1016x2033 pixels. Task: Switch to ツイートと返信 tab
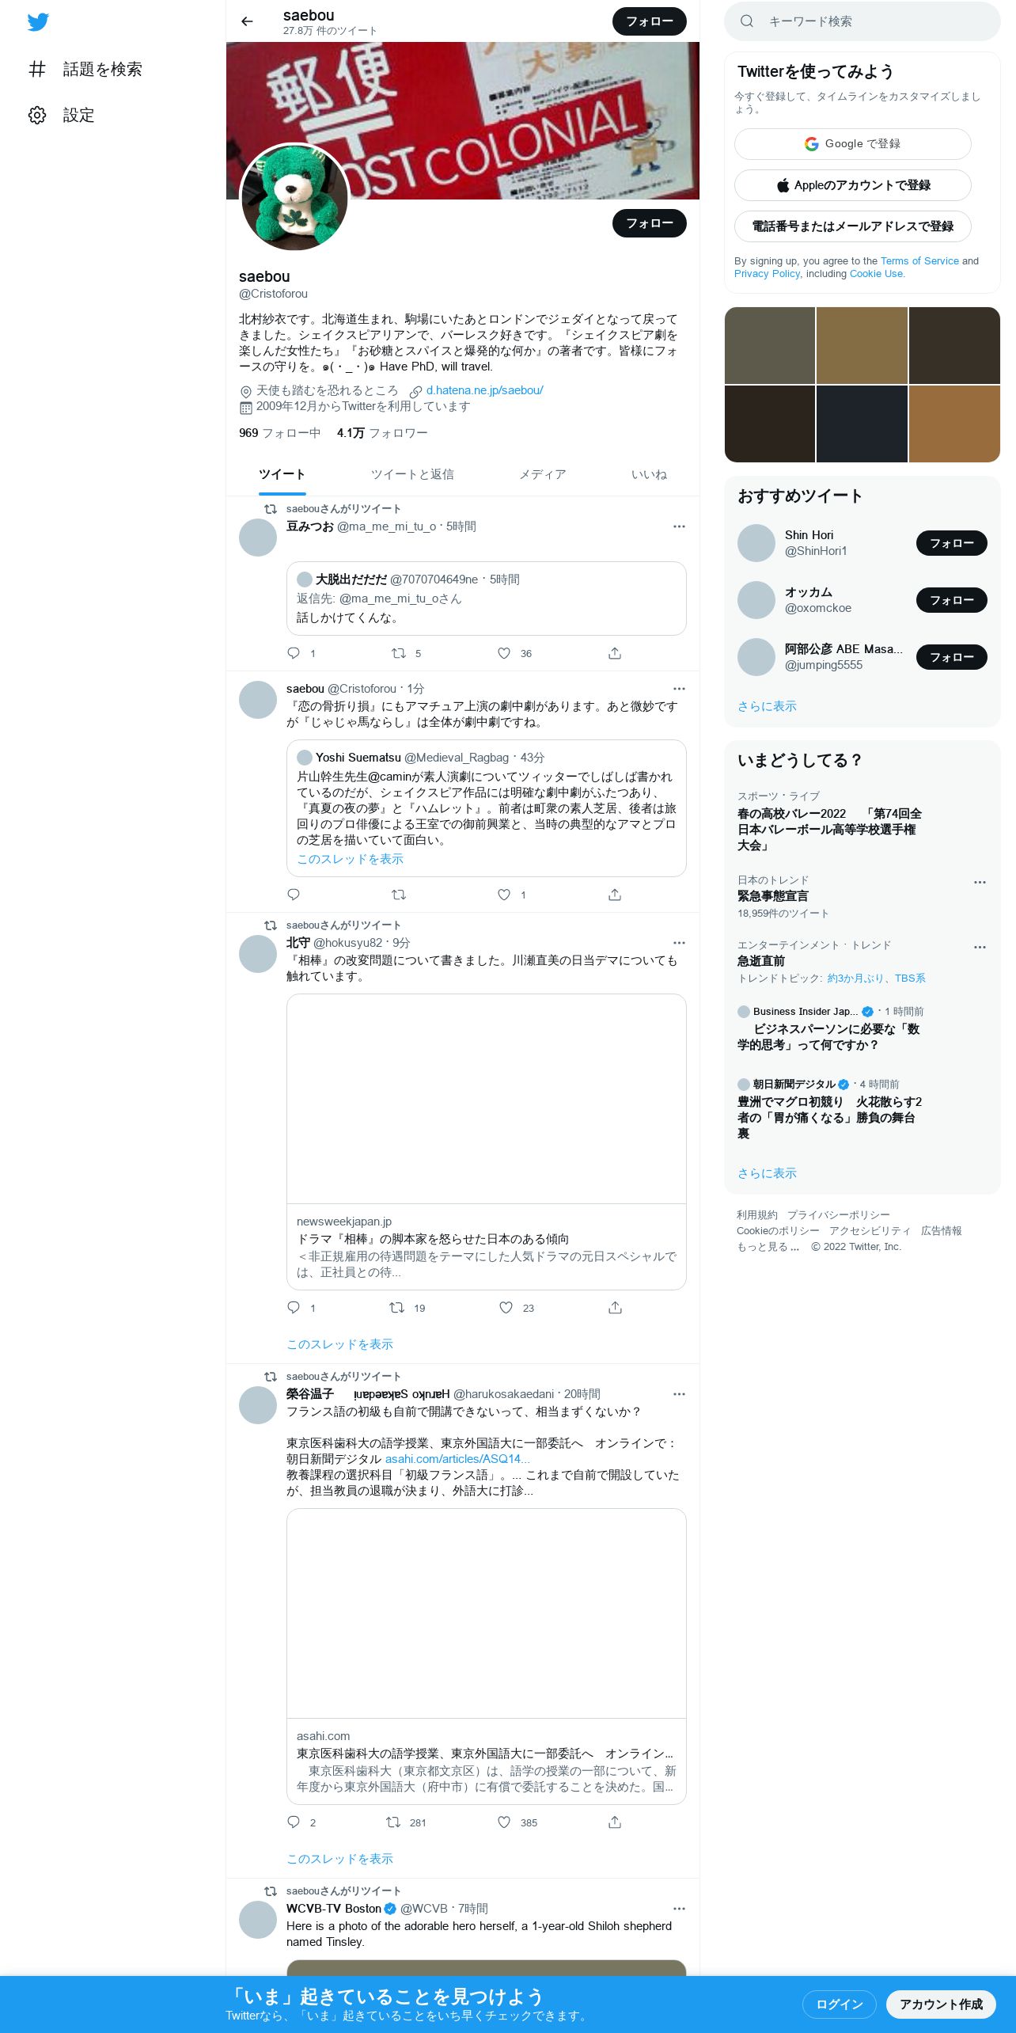tap(412, 474)
